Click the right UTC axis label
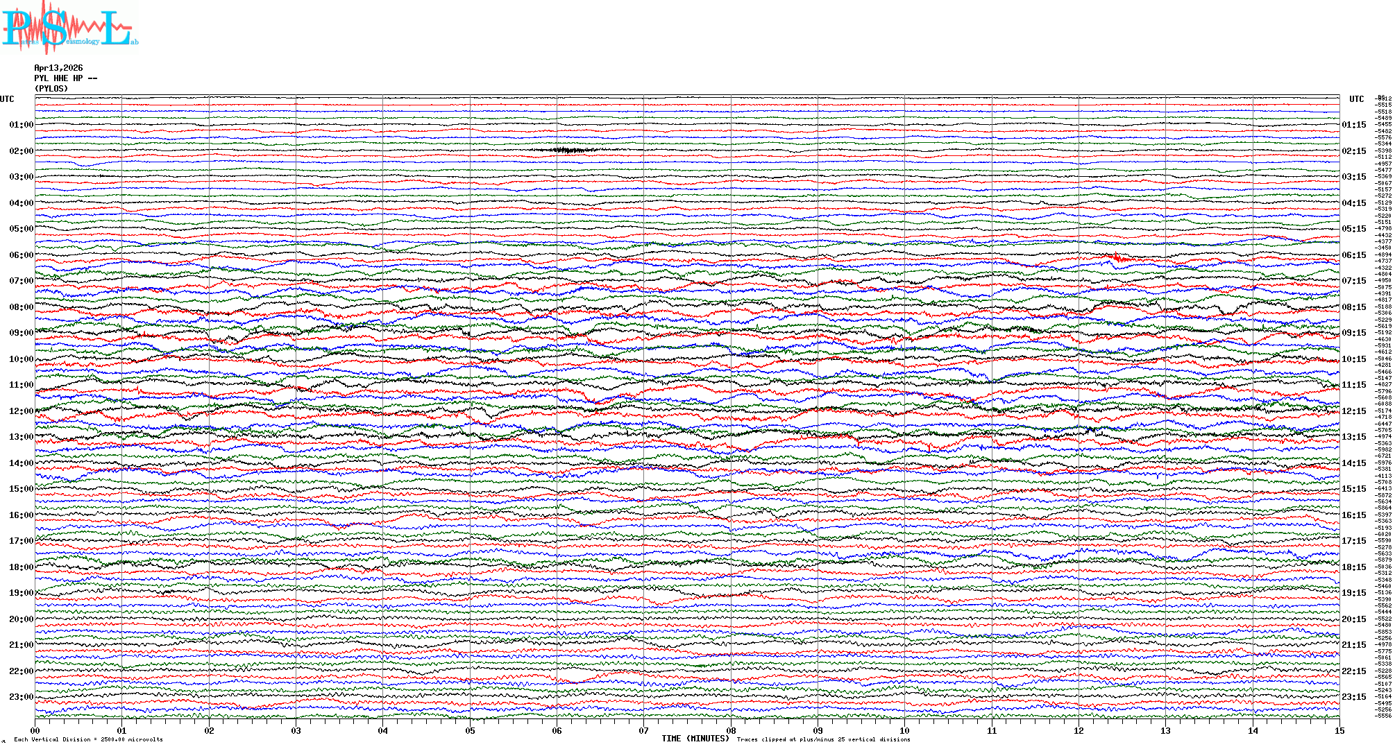This screenshot has height=749, width=1395. 1356,99
